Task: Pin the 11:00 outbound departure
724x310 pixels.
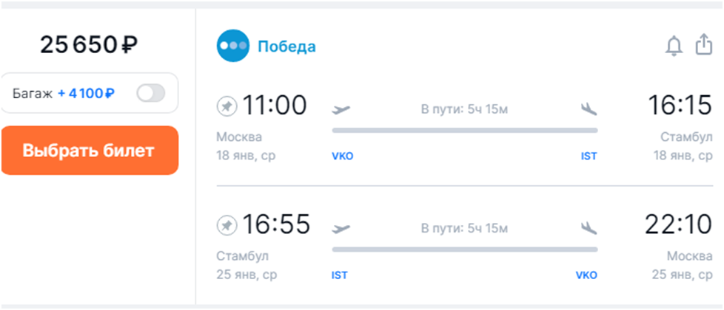Action: 226,107
